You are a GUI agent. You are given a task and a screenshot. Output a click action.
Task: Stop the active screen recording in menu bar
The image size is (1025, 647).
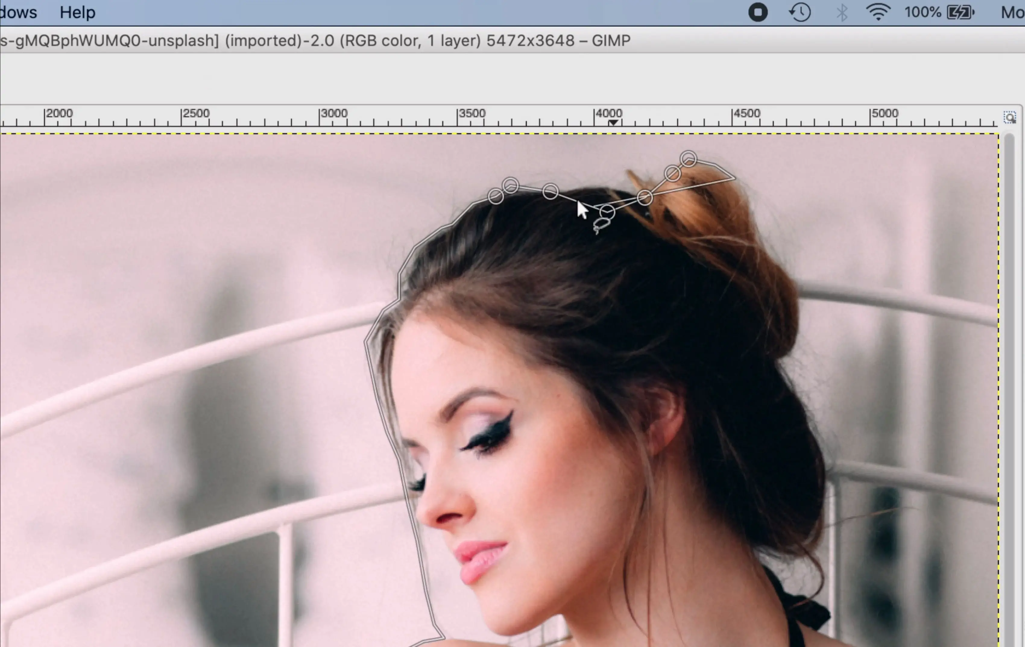tap(758, 12)
